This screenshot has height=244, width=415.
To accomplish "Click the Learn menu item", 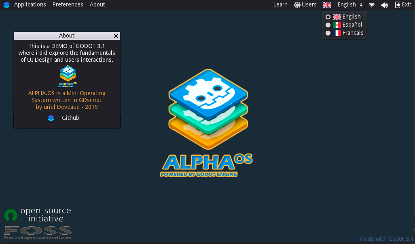I will click(x=280, y=4).
